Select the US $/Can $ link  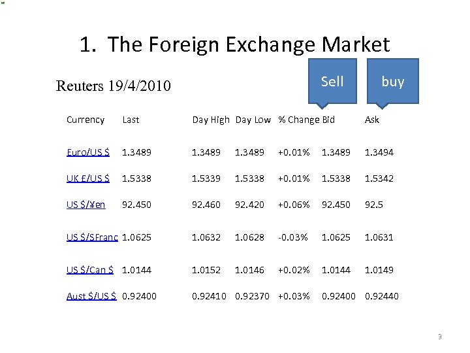click(90, 270)
